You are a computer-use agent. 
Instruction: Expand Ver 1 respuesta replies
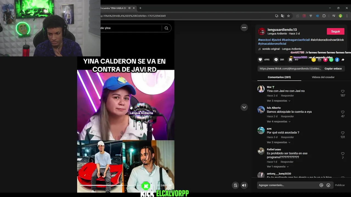(278, 167)
